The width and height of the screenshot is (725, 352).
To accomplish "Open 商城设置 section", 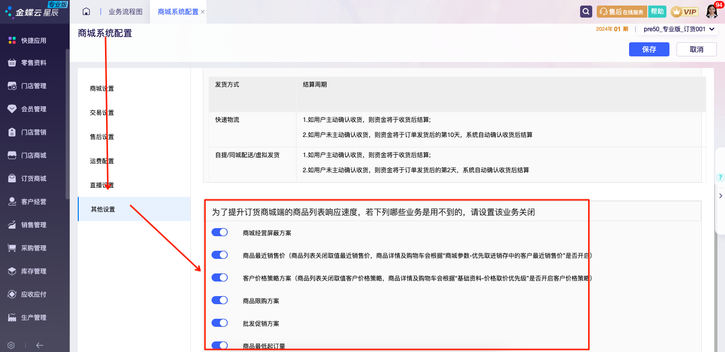I will 102,89.
